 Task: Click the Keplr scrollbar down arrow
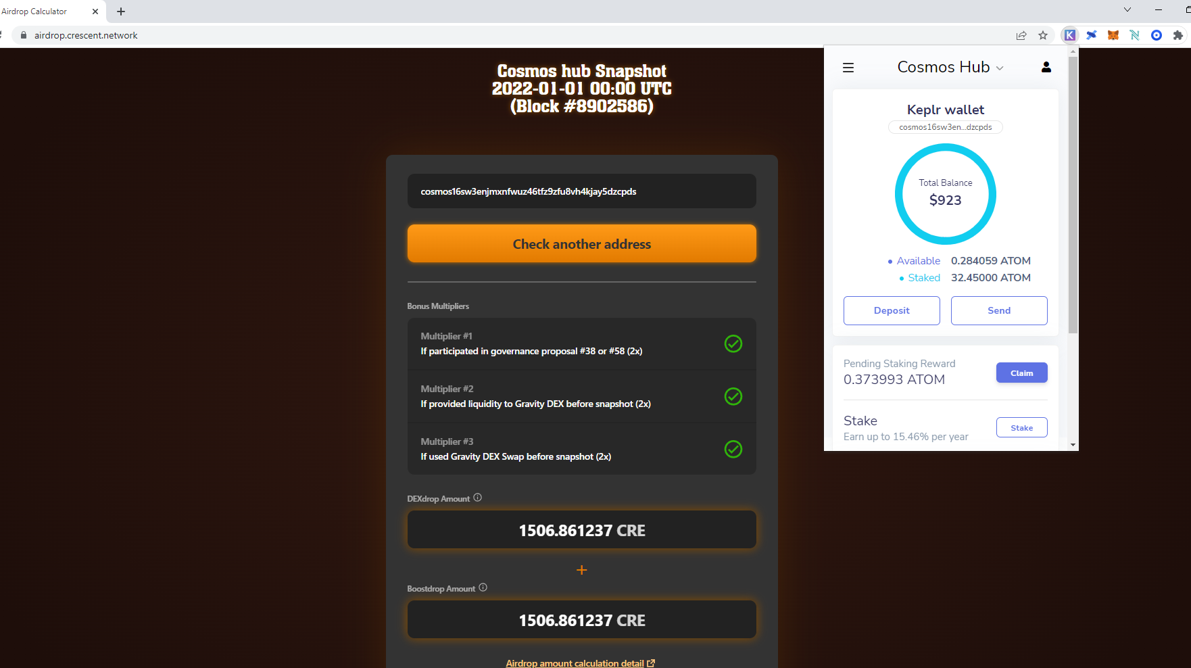tap(1073, 445)
